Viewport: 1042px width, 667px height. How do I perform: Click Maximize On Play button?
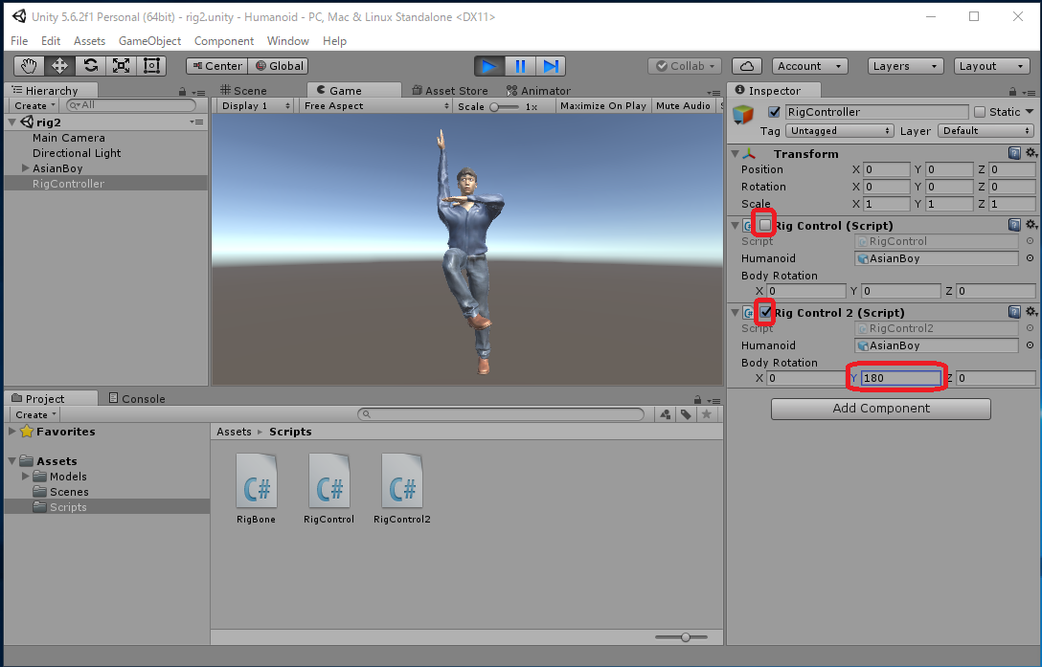click(602, 106)
